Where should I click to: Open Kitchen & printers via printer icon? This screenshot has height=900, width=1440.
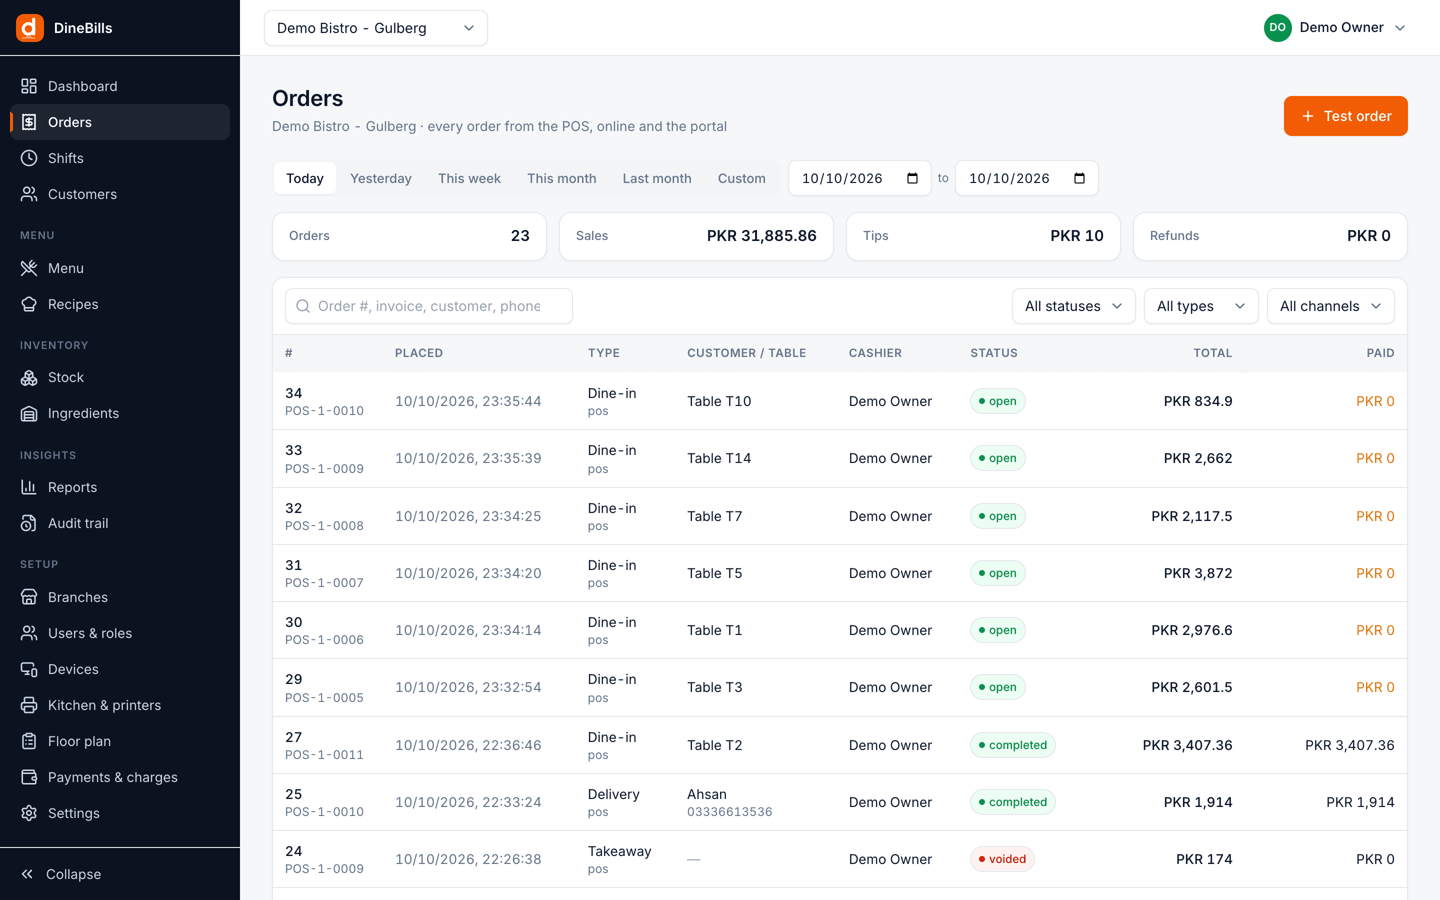pos(29,705)
